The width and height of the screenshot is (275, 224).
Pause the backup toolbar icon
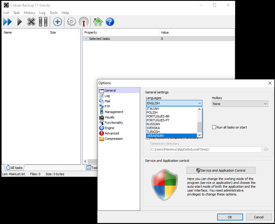coord(43,22)
